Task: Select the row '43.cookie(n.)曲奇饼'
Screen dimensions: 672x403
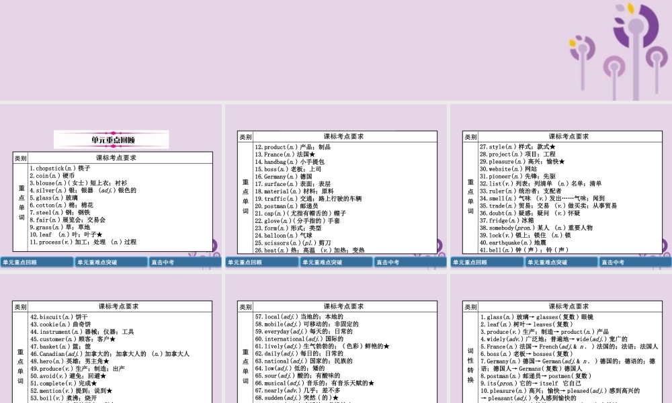Action: [x=60, y=324]
